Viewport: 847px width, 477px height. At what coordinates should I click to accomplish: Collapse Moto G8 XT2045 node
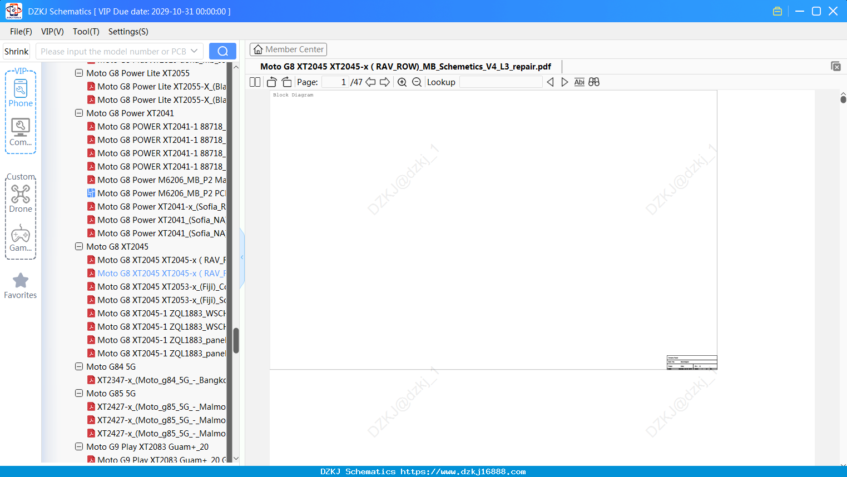pyautogui.click(x=79, y=246)
